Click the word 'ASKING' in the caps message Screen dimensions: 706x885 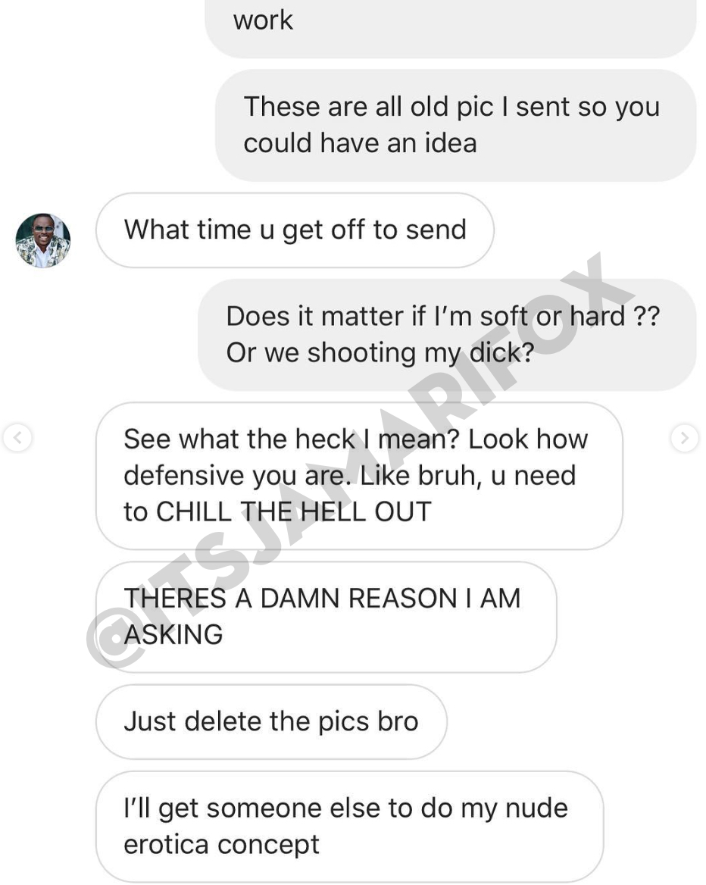[173, 635]
